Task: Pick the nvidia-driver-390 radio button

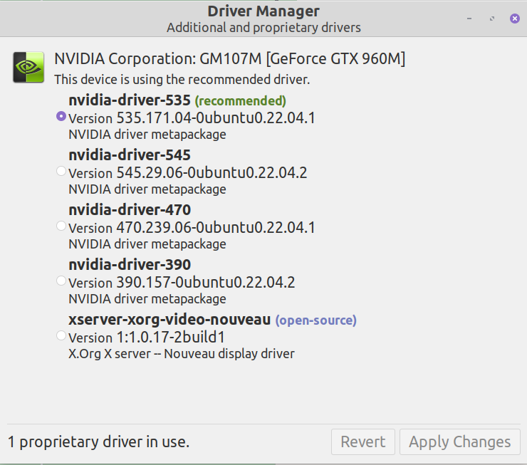Action: (61, 281)
